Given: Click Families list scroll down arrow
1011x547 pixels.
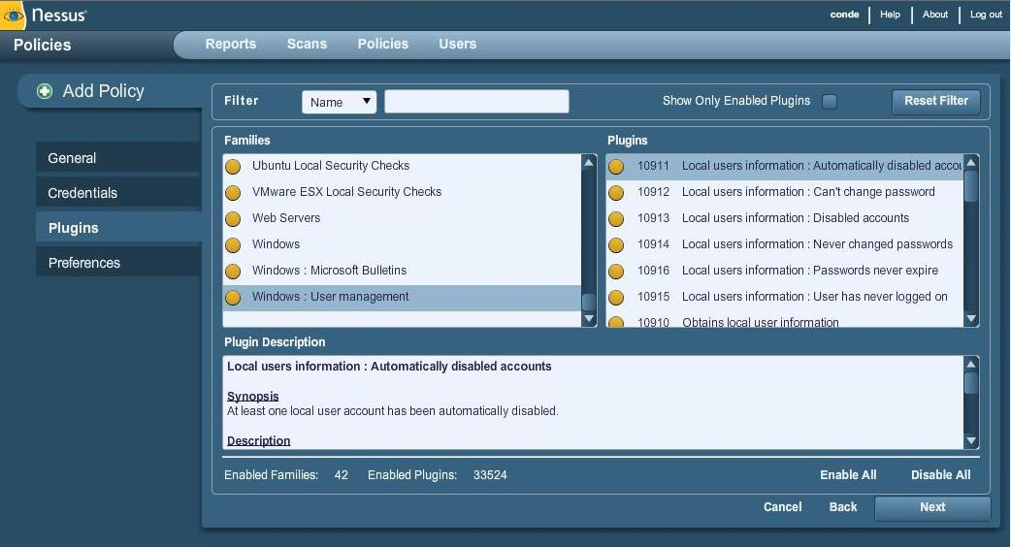Looking at the screenshot, I should click(589, 319).
